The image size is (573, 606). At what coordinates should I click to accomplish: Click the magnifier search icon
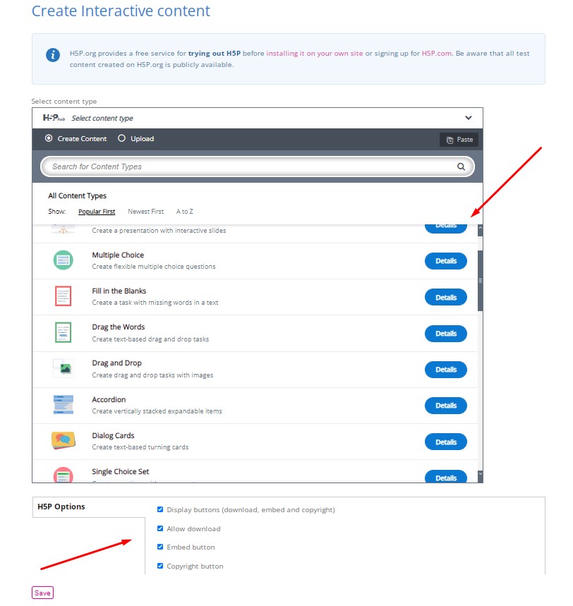pyautogui.click(x=461, y=166)
